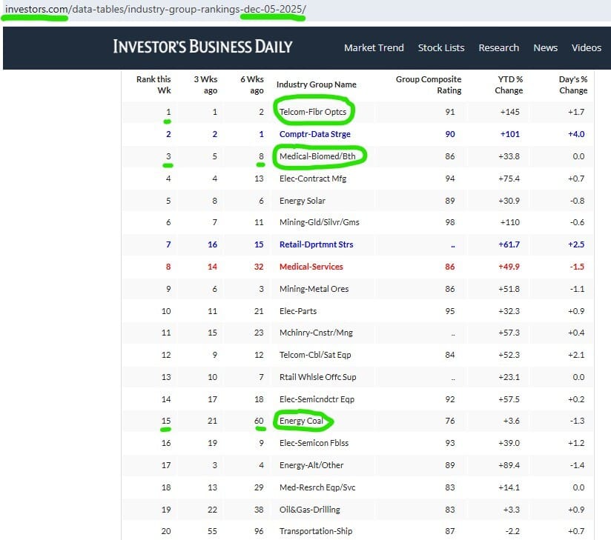Click the +57.5 YTD value for Elec-Semicndctr Eqp
This screenshot has height=540, width=611.
(x=509, y=399)
